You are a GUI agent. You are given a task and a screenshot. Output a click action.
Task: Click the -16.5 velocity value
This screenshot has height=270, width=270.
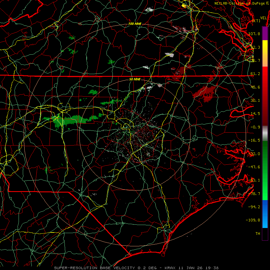[254, 140]
